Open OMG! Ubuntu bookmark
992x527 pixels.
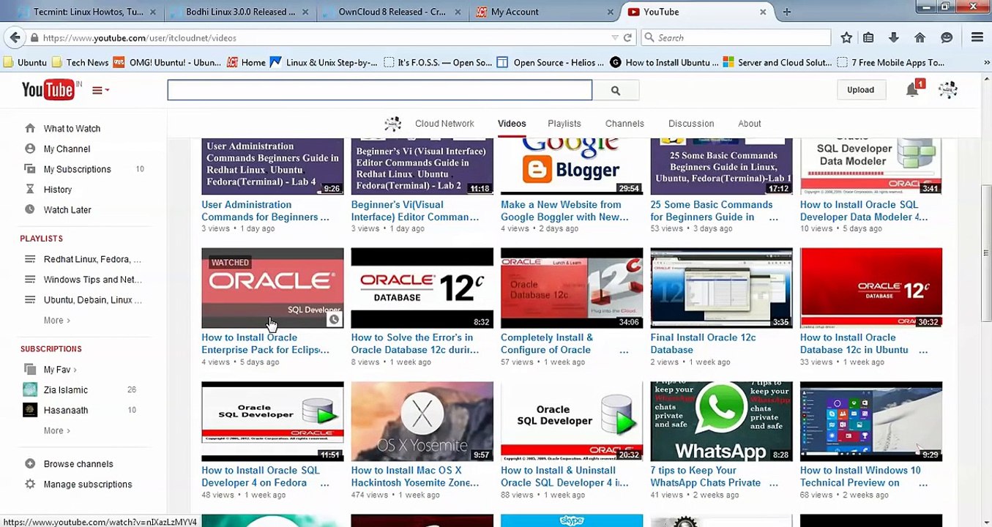pyautogui.click(x=168, y=62)
